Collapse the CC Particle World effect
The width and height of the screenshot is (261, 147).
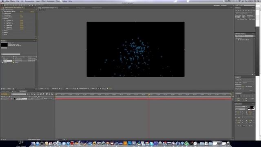[x=1, y=12]
